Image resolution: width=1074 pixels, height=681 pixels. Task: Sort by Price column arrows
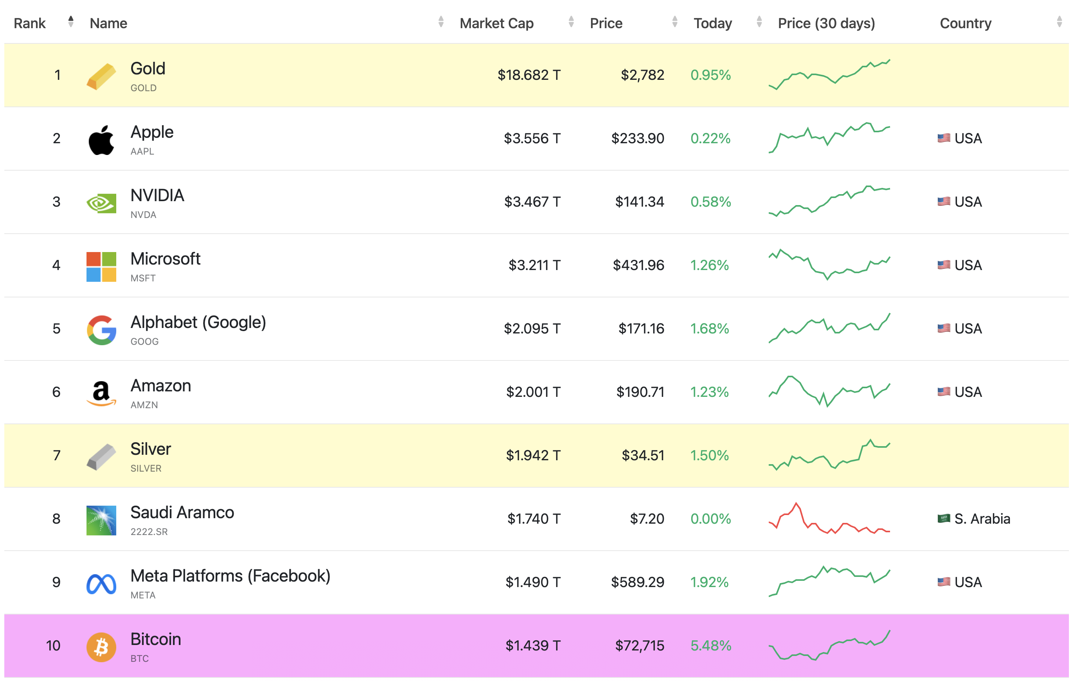coord(674,22)
